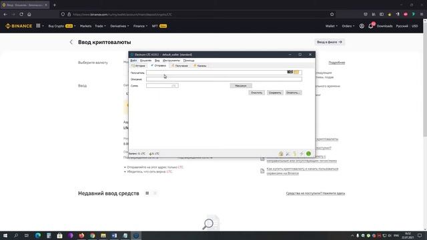Bookmark this page with star icon

[x=332, y=14]
